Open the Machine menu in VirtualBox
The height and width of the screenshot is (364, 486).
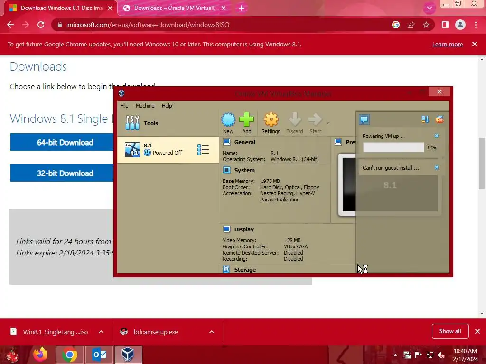click(x=145, y=106)
